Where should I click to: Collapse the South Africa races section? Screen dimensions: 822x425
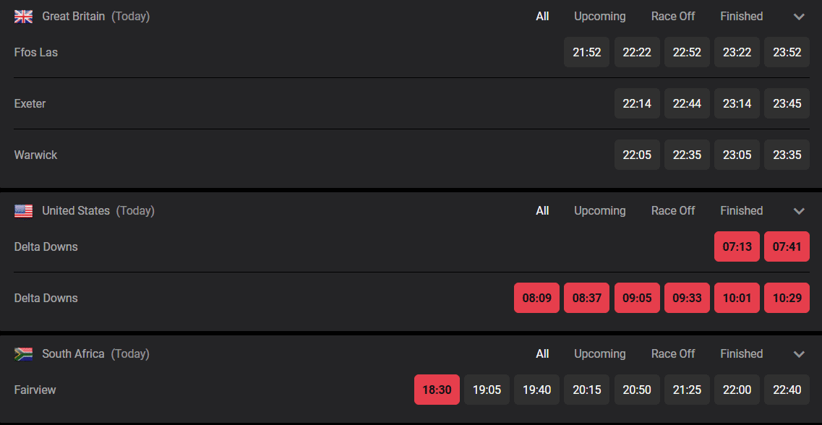[799, 354]
